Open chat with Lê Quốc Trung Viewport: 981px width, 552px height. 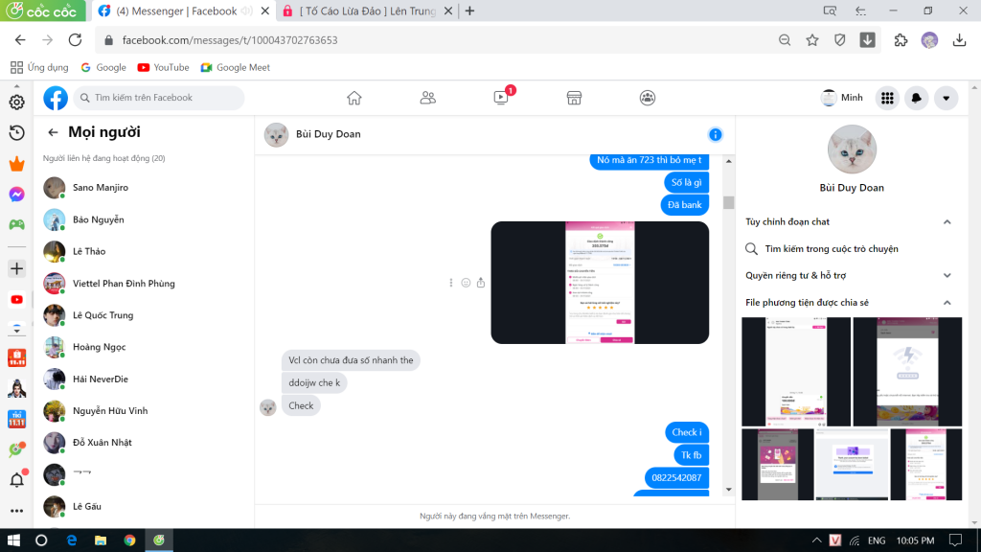[x=103, y=315]
